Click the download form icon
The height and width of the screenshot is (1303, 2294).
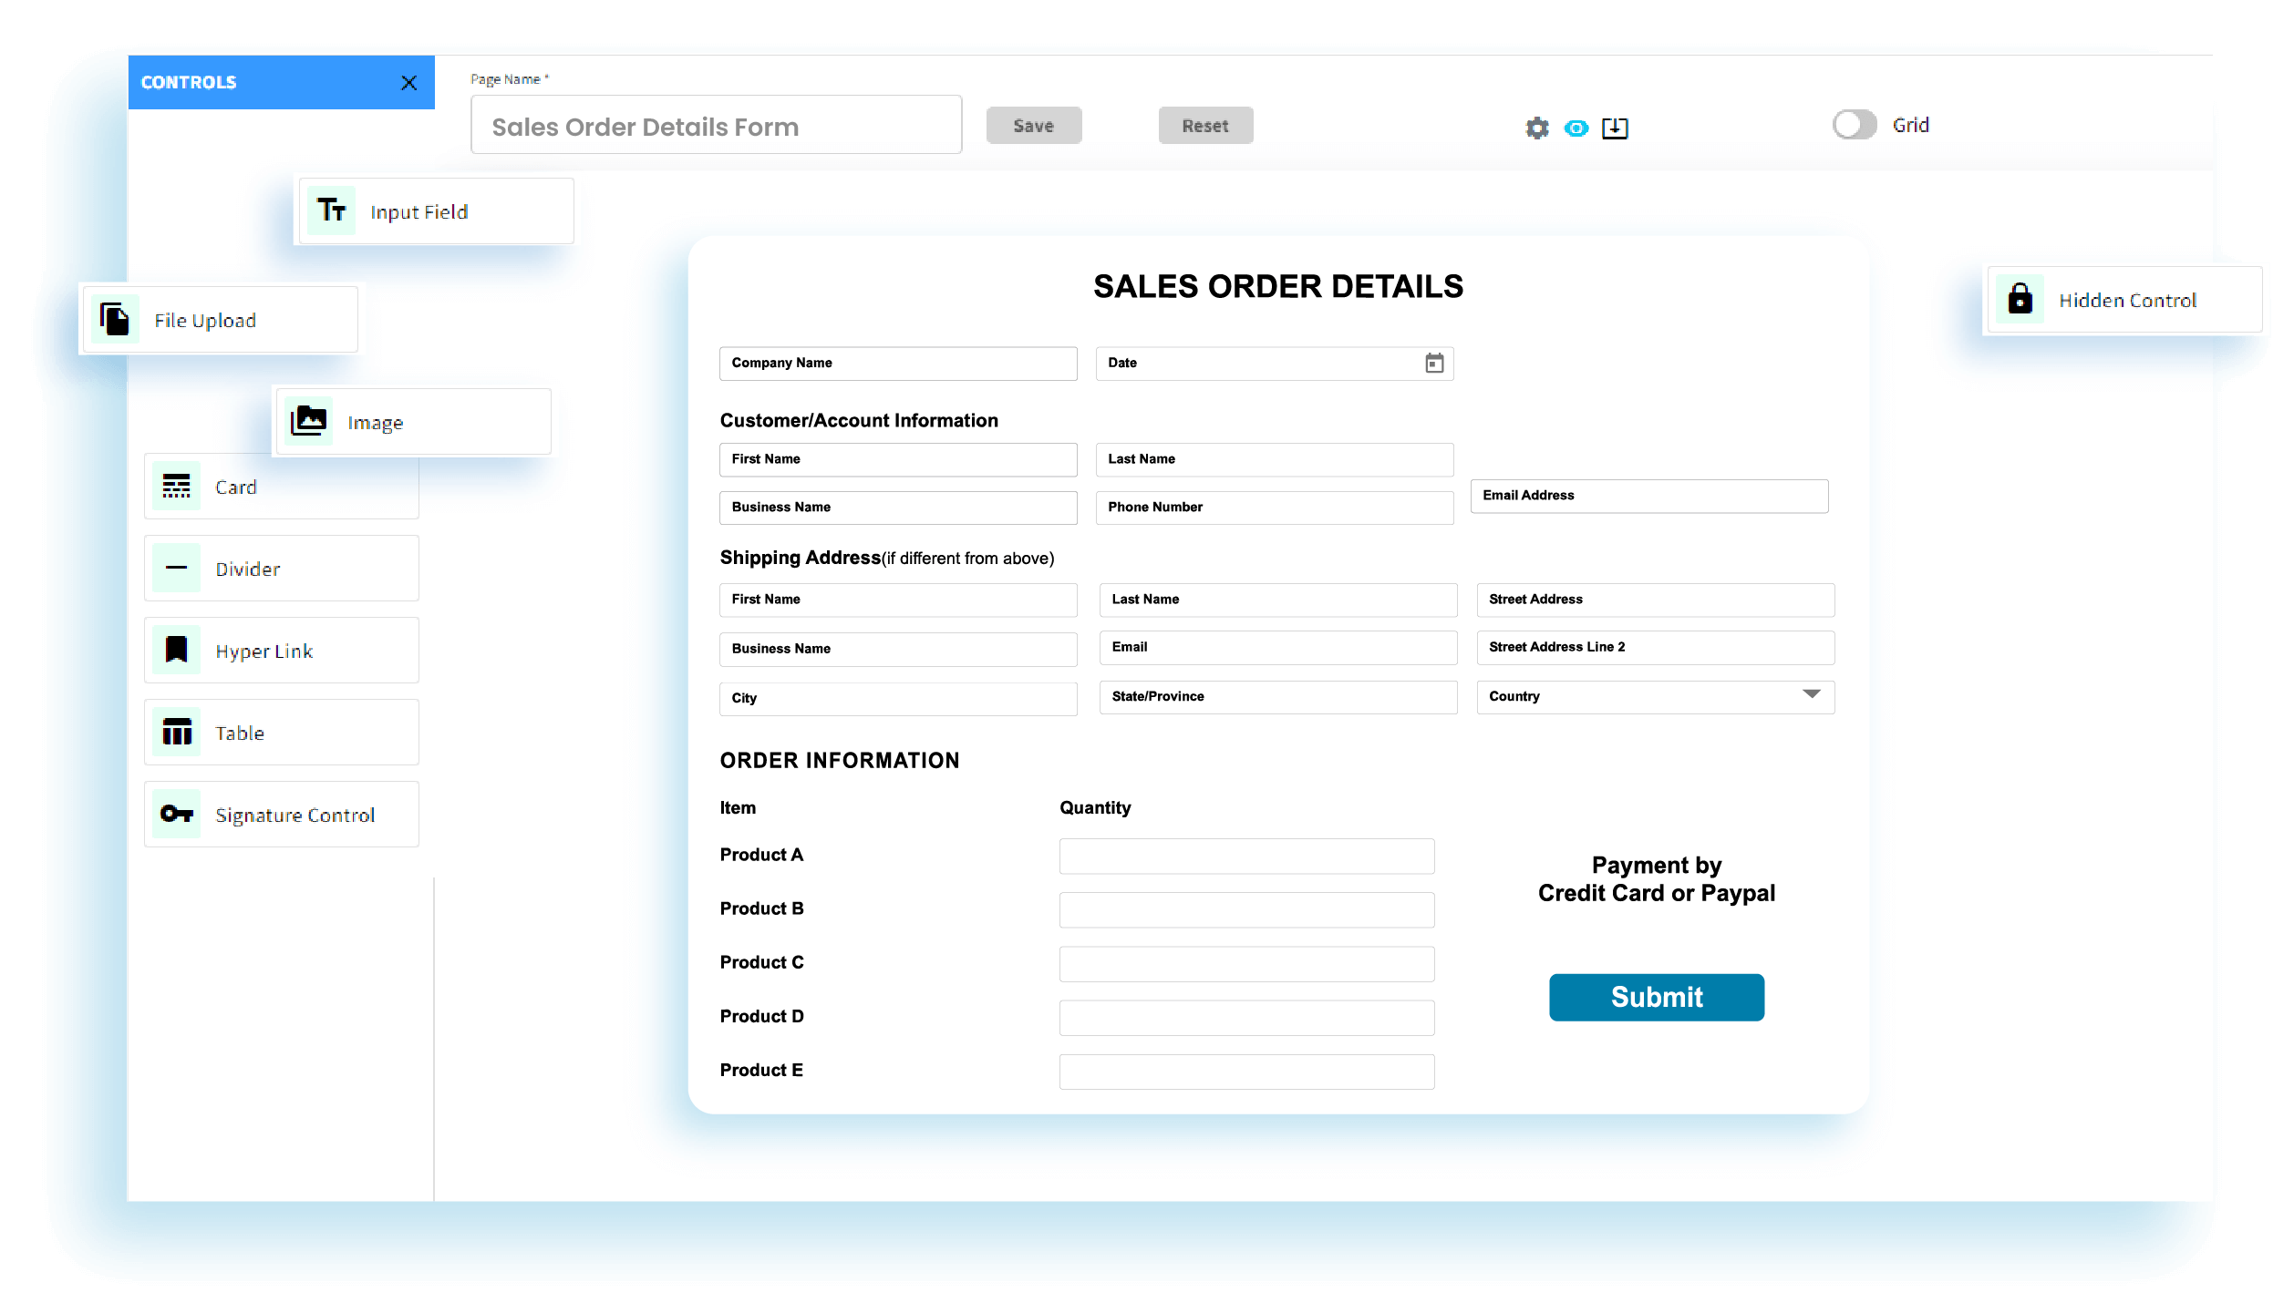1615,128
